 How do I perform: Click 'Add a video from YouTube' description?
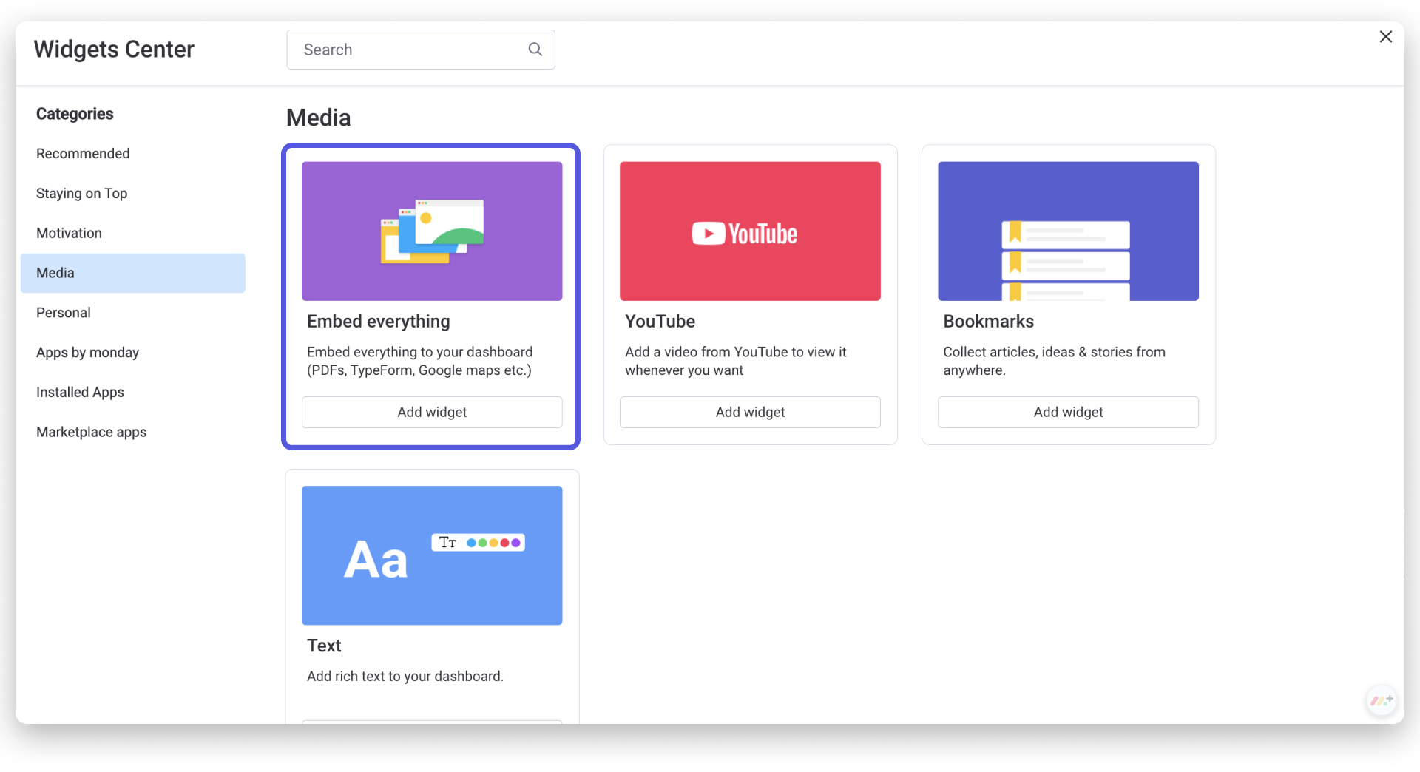736,362
